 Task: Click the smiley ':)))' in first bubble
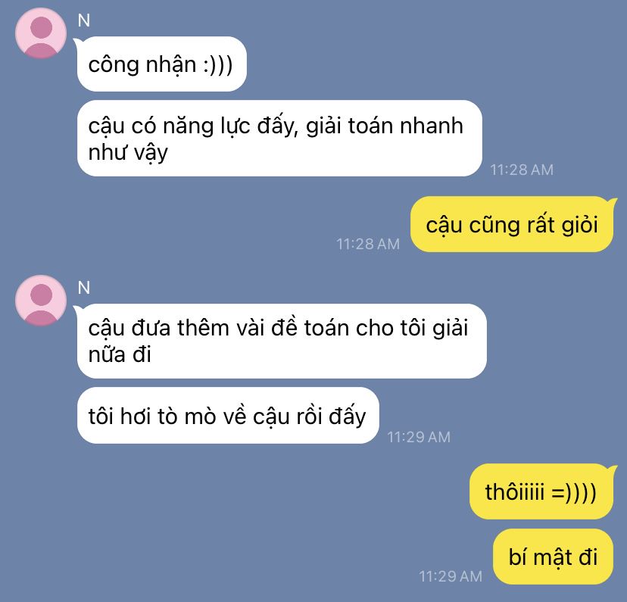coord(217,65)
